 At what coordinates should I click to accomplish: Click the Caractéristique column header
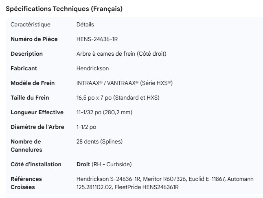(31, 24)
